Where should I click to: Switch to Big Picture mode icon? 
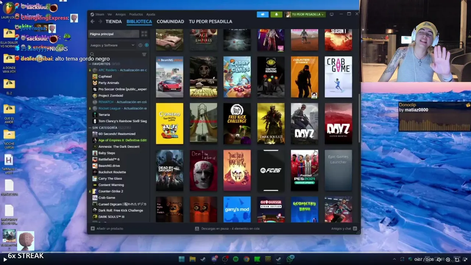click(332, 14)
